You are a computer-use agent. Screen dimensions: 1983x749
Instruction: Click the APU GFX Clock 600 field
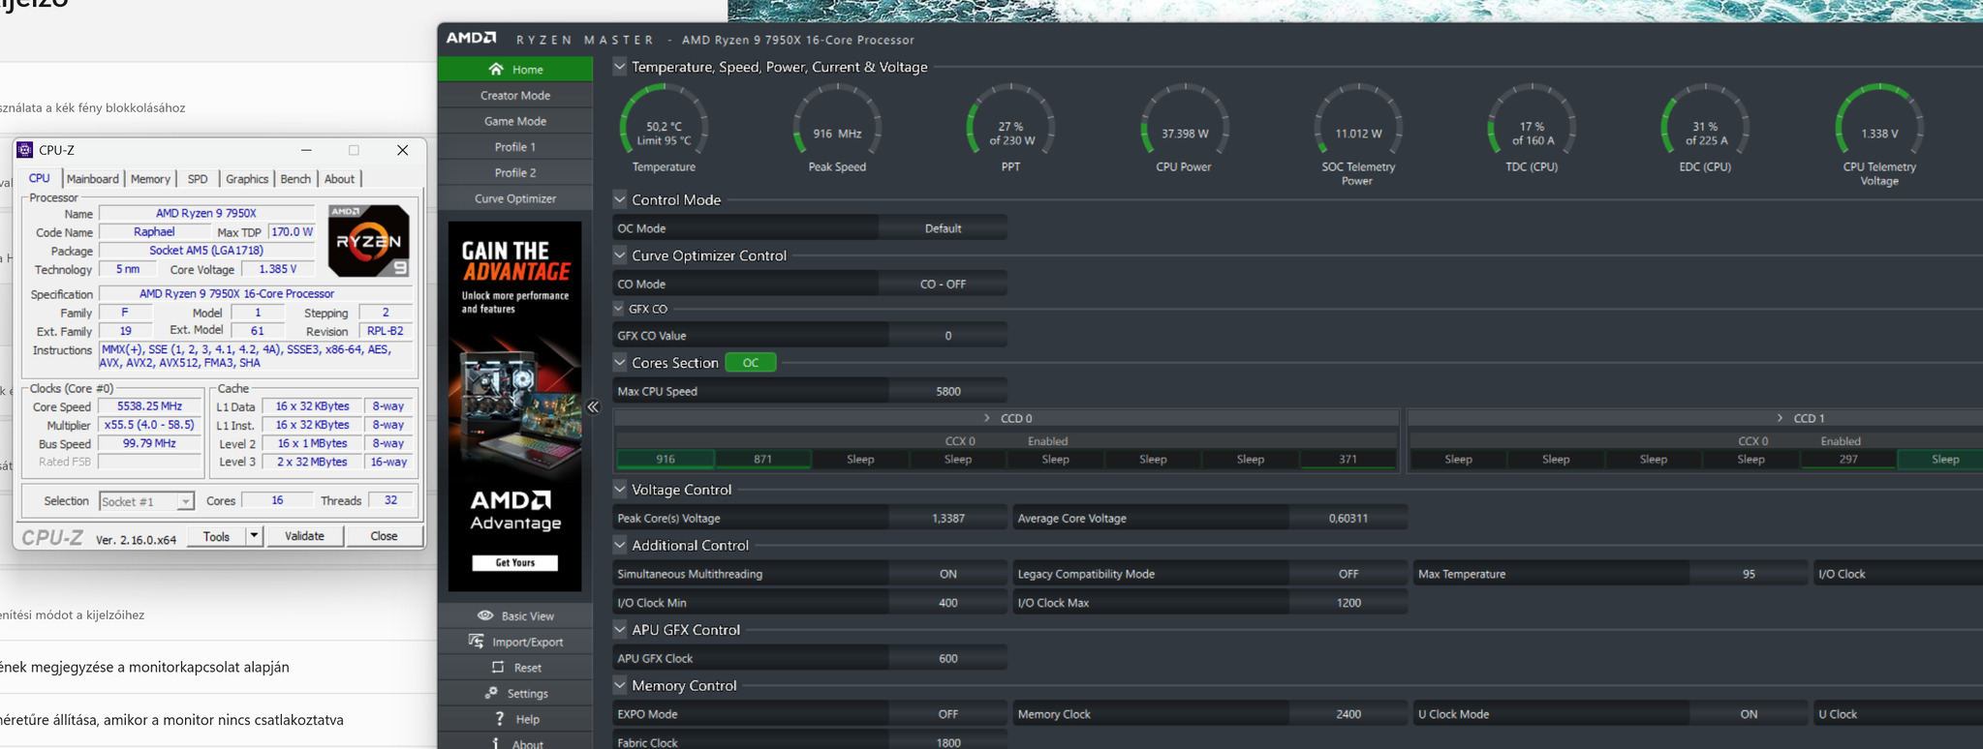947,658
